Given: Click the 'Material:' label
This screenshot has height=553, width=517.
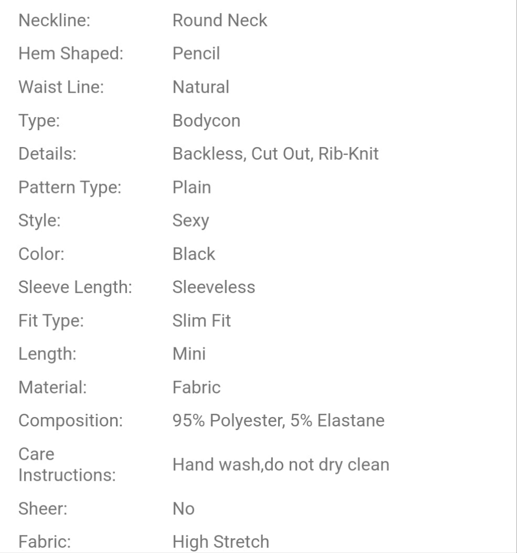Looking at the screenshot, I should [x=51, y=388].
